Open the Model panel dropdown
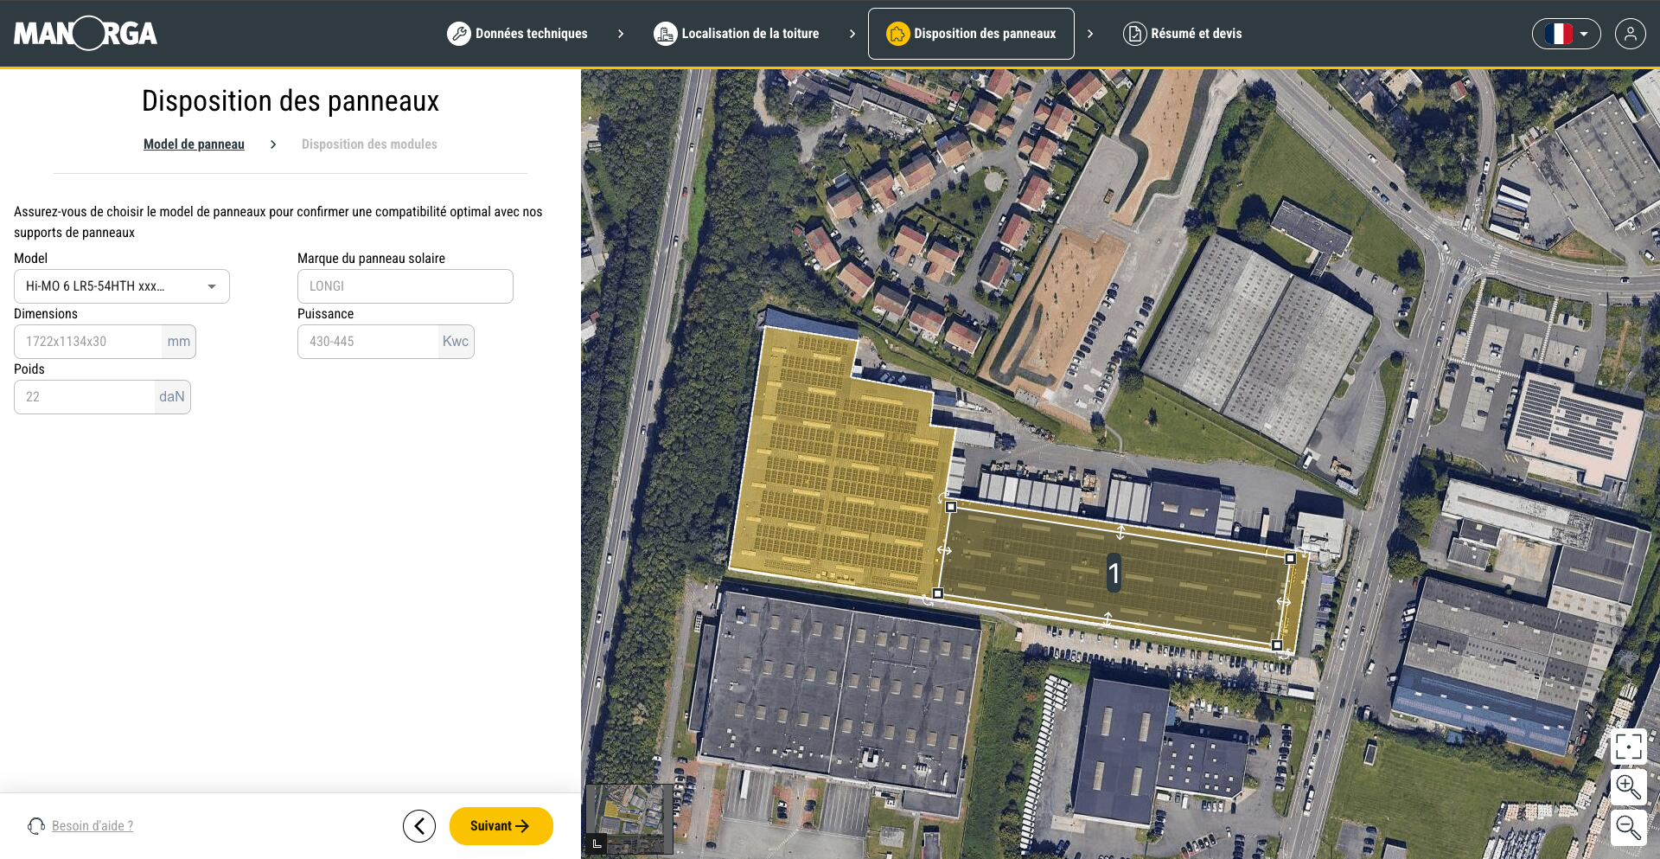Image resolution: width=1660 pixels, height=859 pixels. point(122,286)
